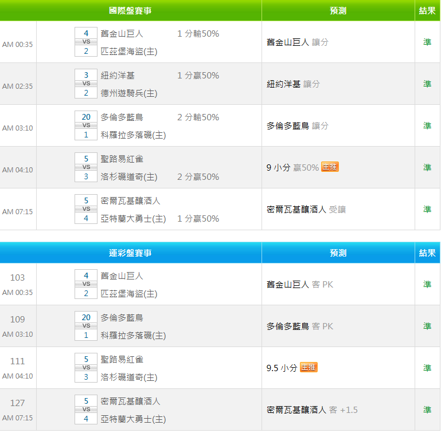Open 洛杉磯道奇(主) in the international table
The image size is (441, 433).
pos(129,177)
